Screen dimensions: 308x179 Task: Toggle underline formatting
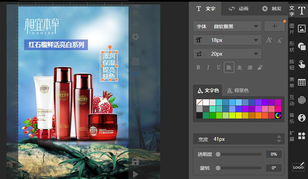click(218, 68)
